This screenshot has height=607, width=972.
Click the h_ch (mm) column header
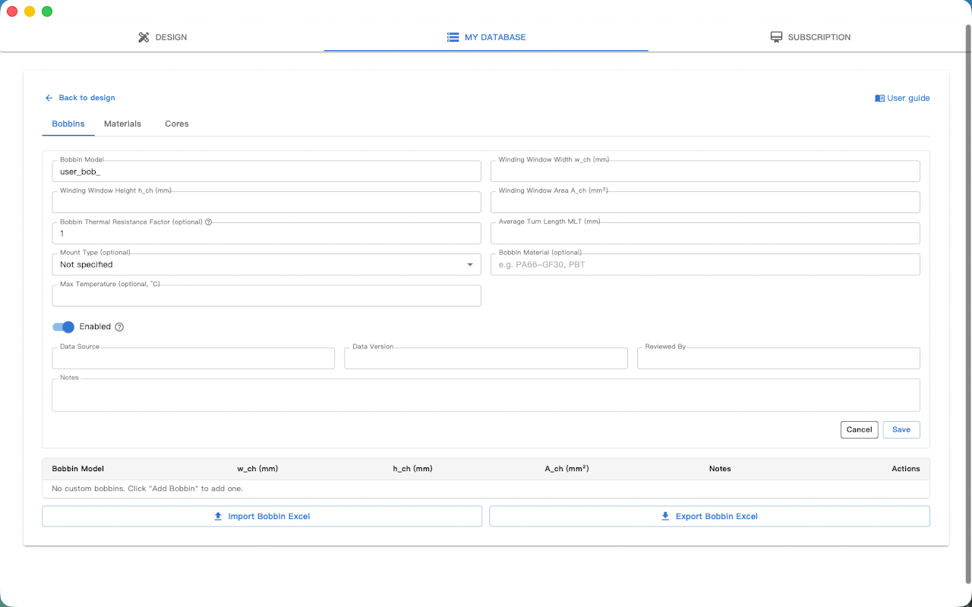point(412,469)
